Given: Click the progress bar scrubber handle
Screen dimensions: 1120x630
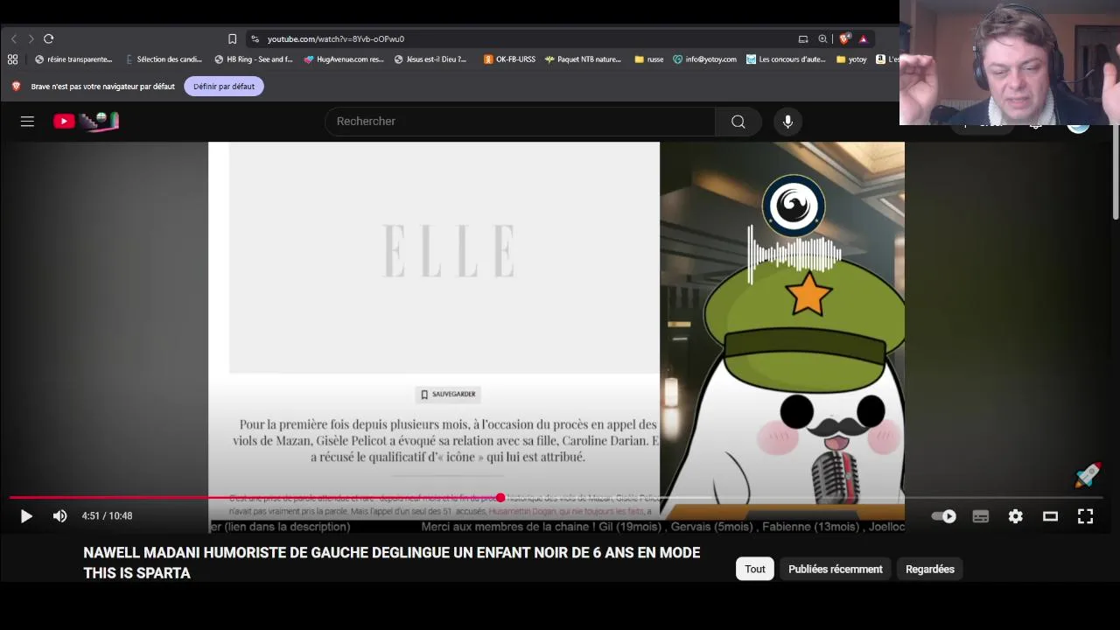Looking at the screenshot, I should pos(500,498).
